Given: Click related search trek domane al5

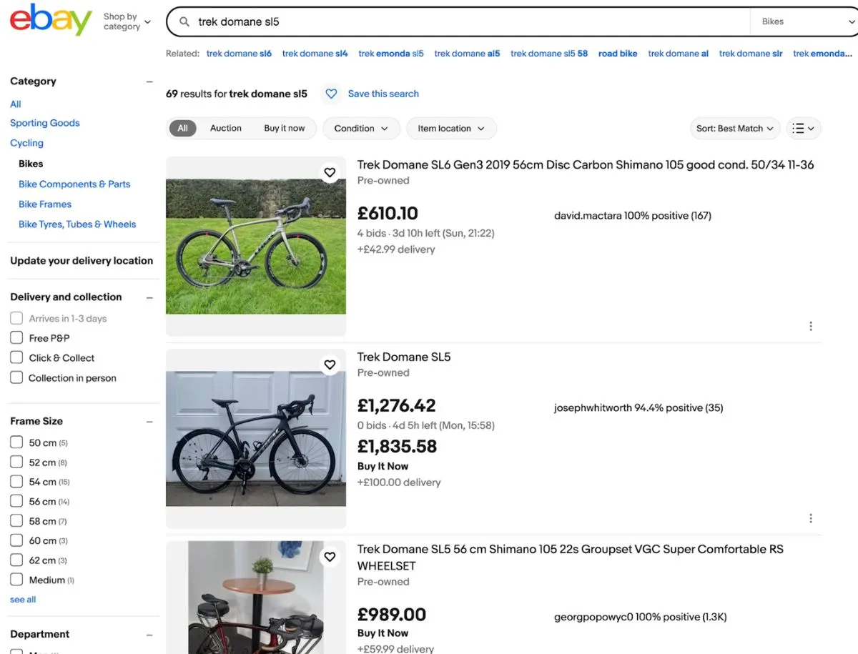Looking at the screenshot, I should pyautogui.click(x=467, y=54).
